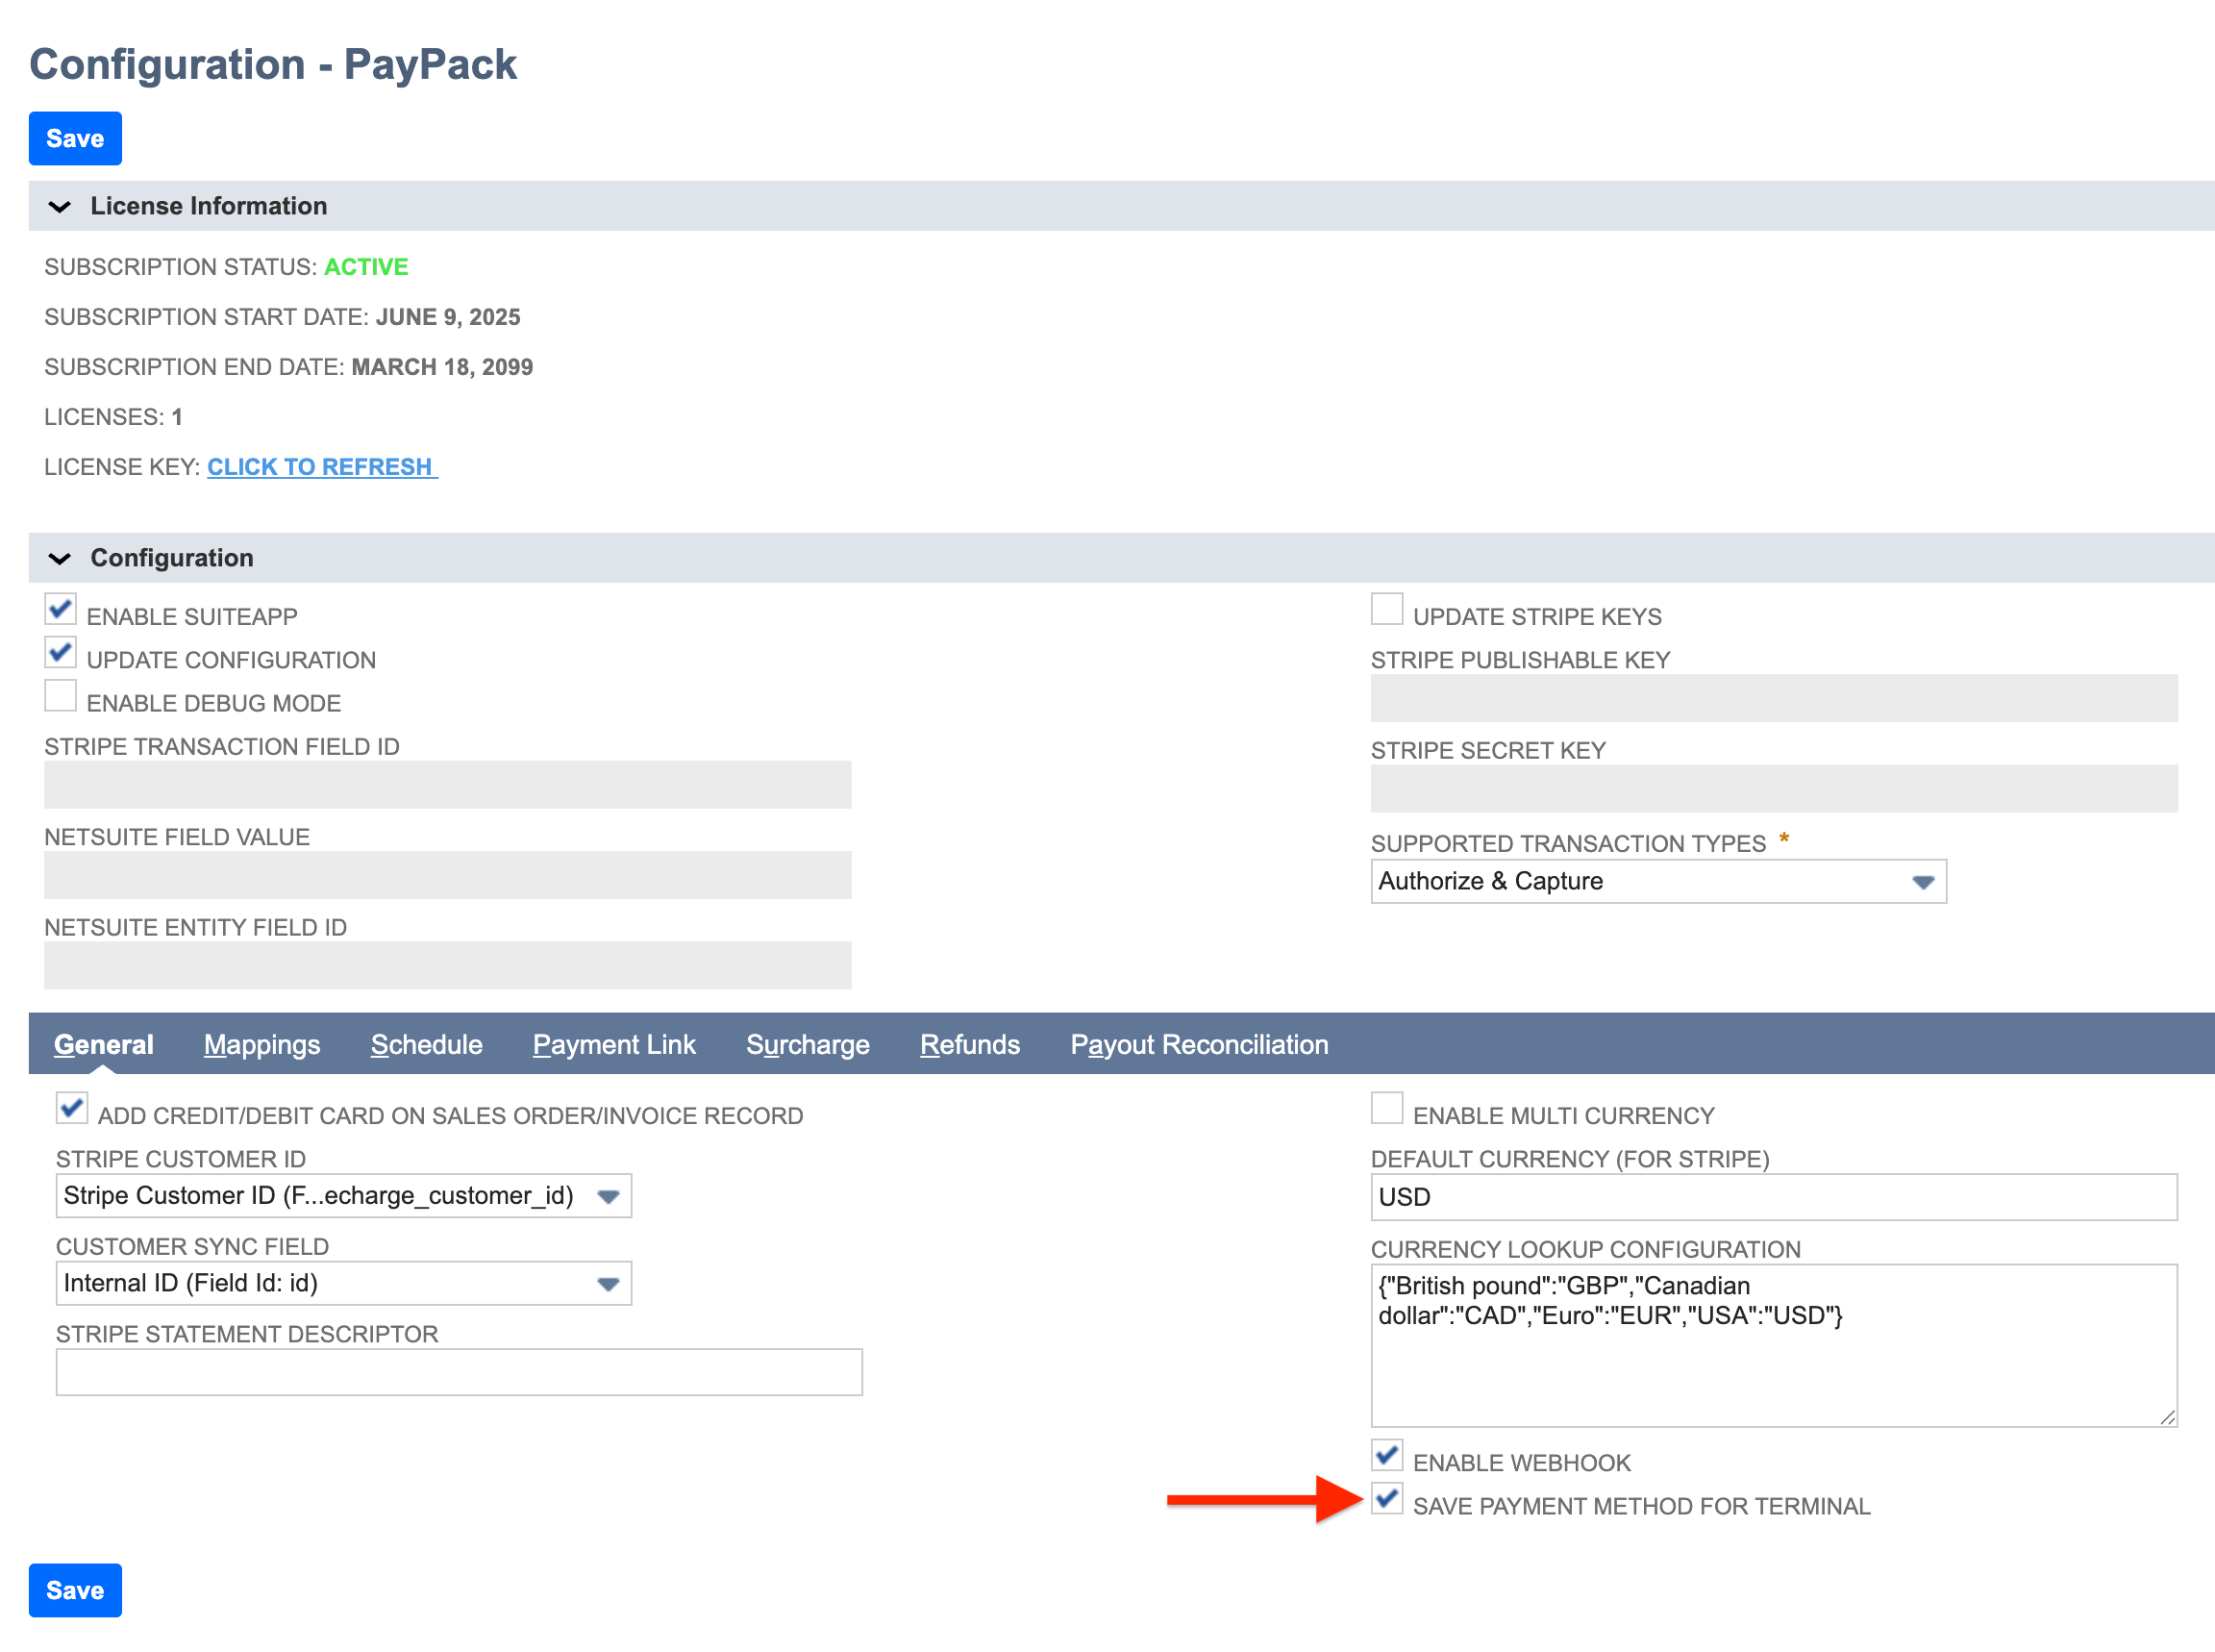Click the CLICK TO REFRESH license key link
This screenshot has height=1652, width=2215.
pyautogui.click(x=321, y=466)
